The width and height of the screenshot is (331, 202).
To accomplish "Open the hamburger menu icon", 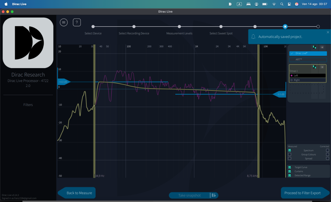I will click(x=64, y=22).
